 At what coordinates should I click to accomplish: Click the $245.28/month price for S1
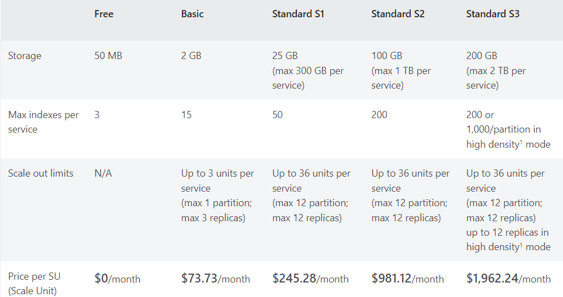tap(310, 279)
